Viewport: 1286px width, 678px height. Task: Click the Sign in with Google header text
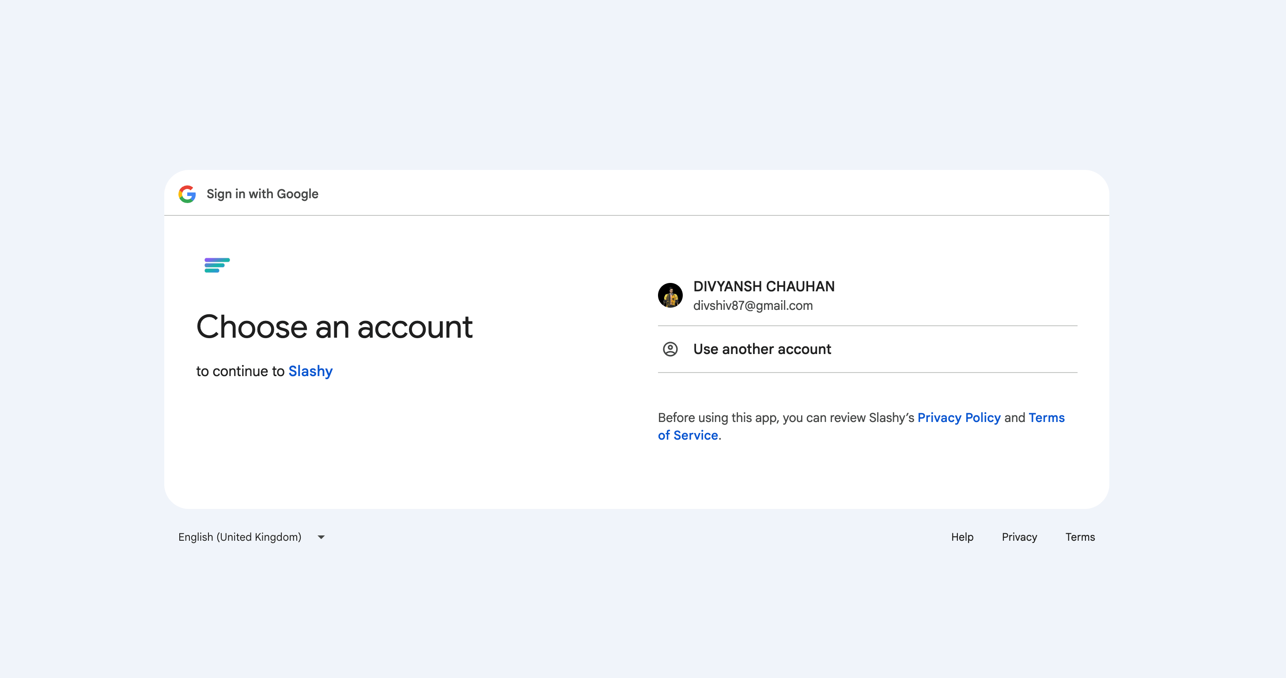pyautogui.click(x=262, y=194)
